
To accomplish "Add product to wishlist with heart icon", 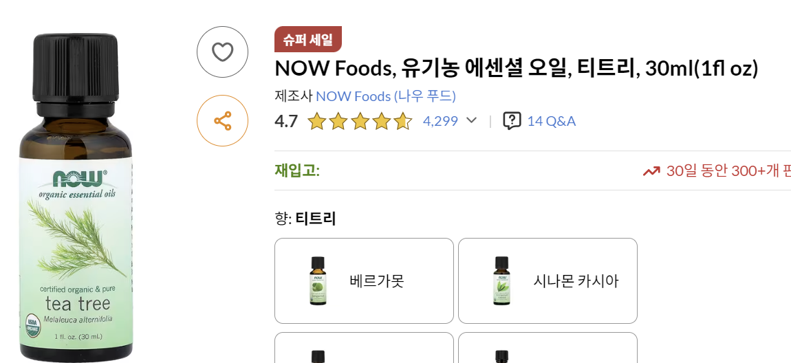I will 222,52.
